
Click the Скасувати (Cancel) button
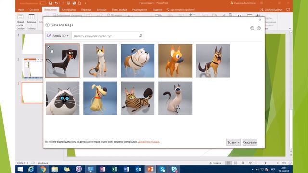coord(250,142)
